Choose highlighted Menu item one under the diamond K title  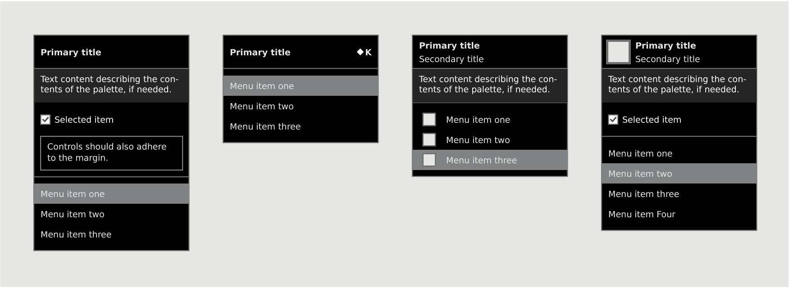(x=262, y=86)
